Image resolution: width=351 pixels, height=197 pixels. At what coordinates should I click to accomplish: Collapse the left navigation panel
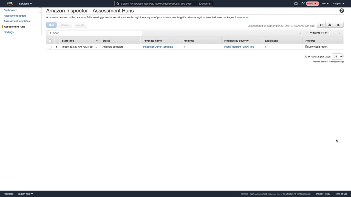coord(40,10)
